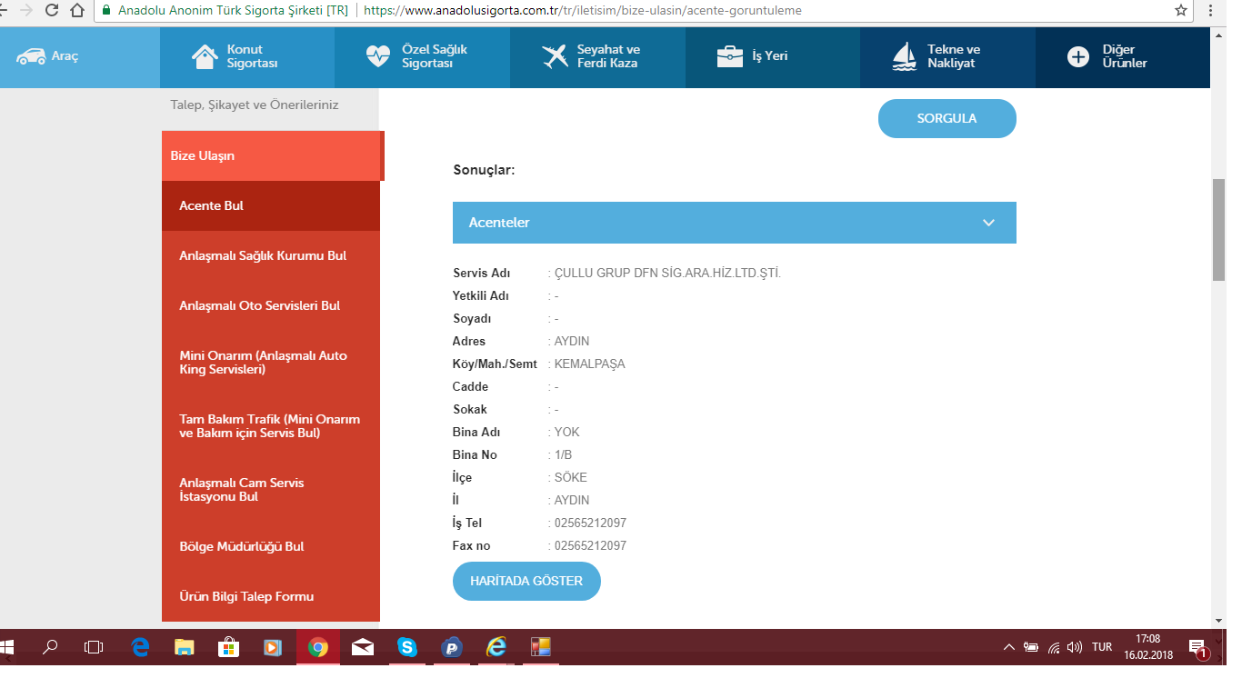The image size is (1242, 698).
Task: Open Internet Explorer from the taskbar
Action: pyautogui.click(x=496, y=647)
